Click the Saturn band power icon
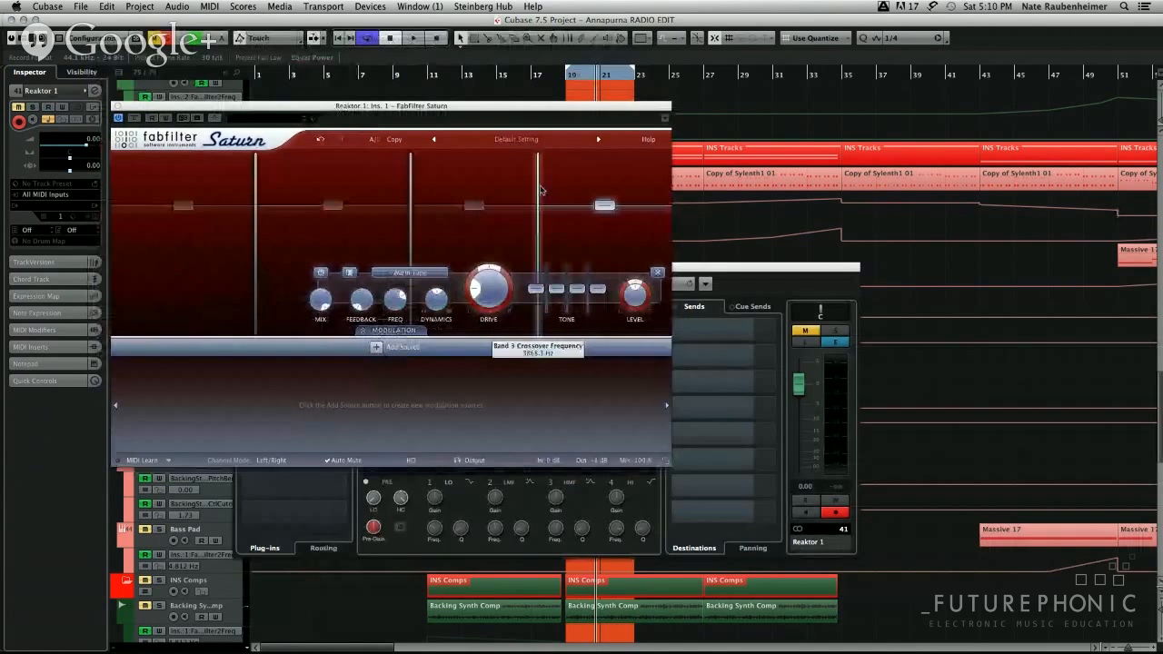 pyautogui.click(x=320, y=272)
